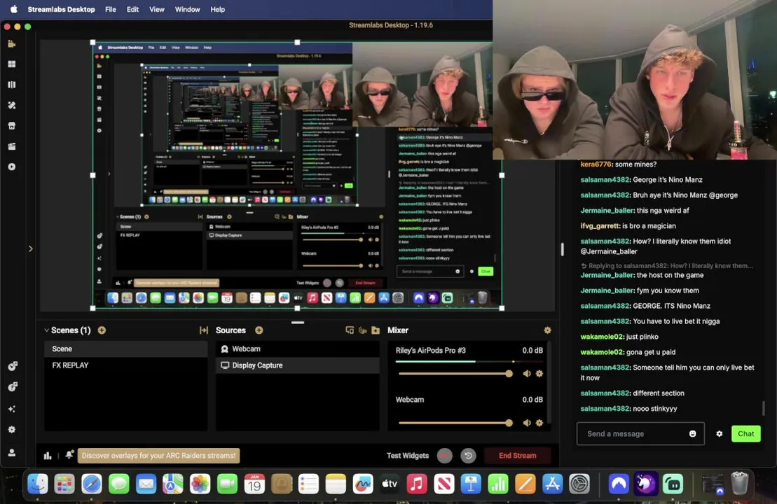The image size is (777, 504).
Task: Open the Highlighter clapperboard icon in sidebar
Action: 11,146
